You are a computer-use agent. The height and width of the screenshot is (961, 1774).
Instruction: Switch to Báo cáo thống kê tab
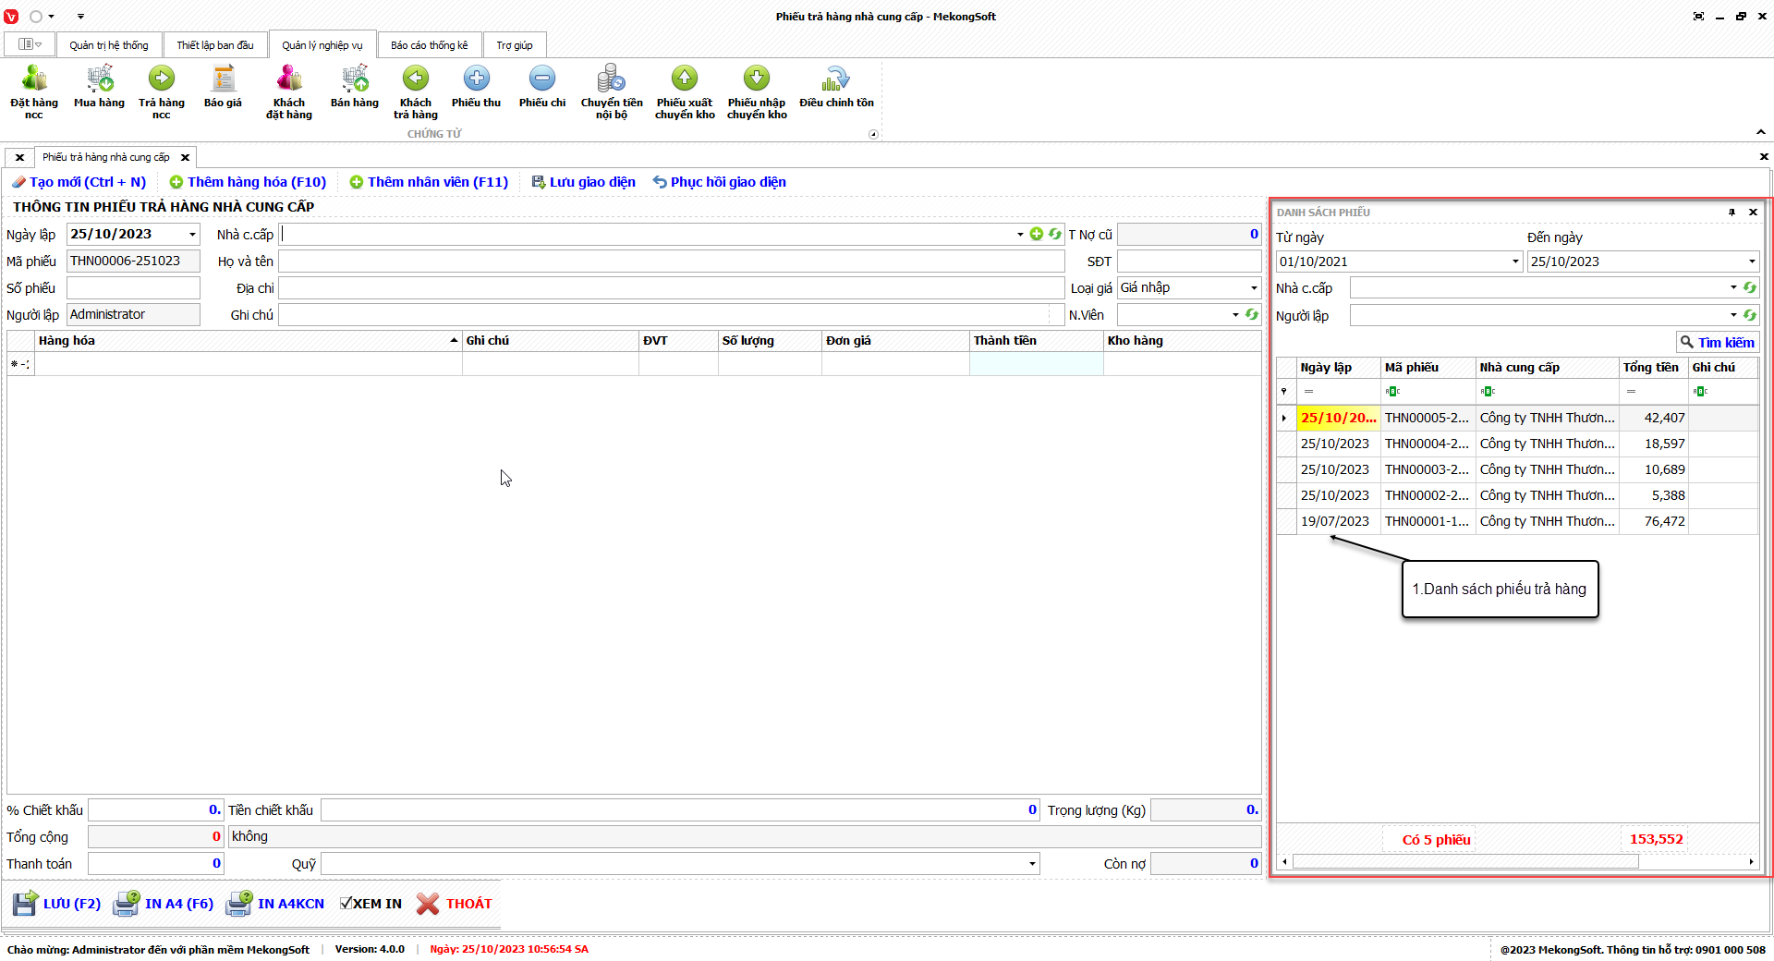pyautogui.click(x=429, y=45)
